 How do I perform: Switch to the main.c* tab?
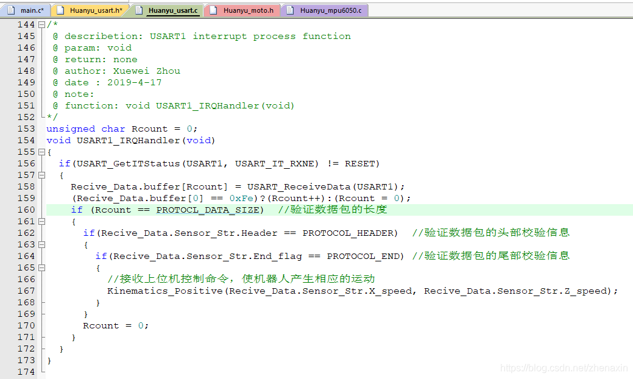point(25,10)
